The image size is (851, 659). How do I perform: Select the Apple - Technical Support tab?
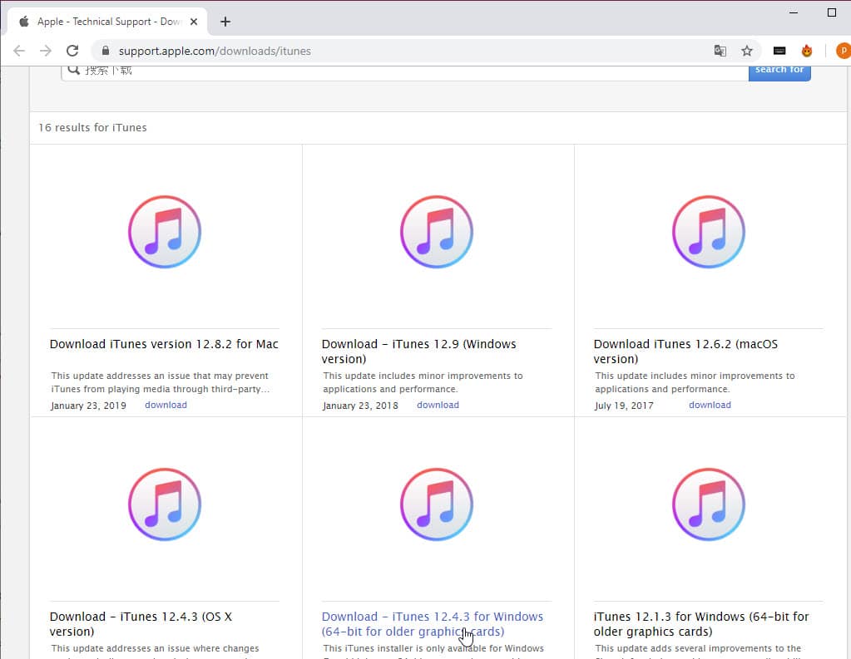[107, 22]
